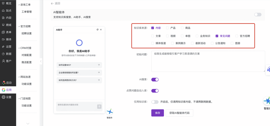
Task: Turn off the AI搜索 toggle
Action: [155, 80]
